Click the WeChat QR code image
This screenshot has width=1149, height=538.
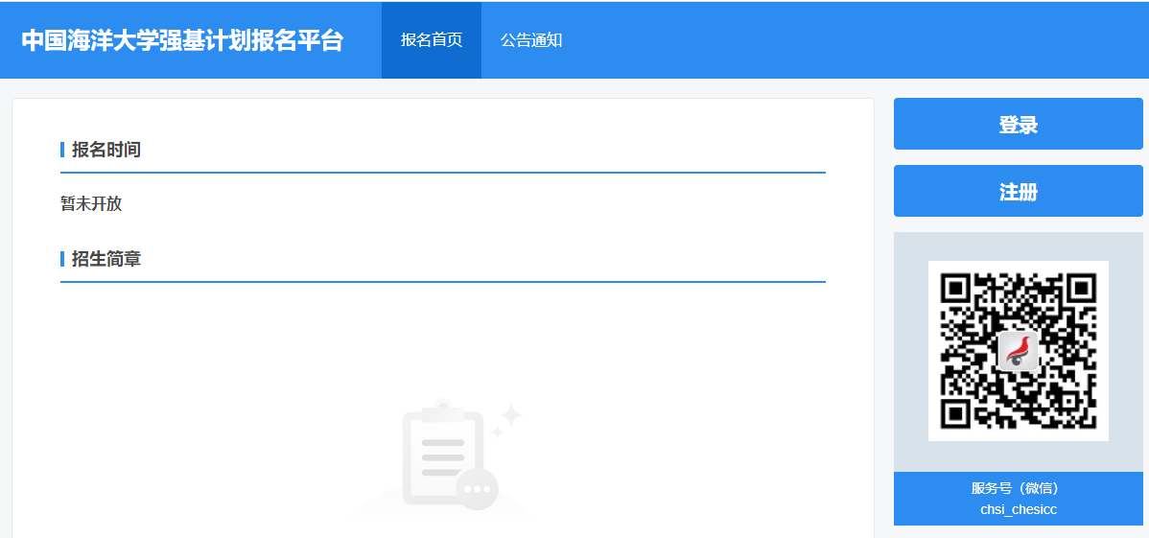tap(1018, 351)
